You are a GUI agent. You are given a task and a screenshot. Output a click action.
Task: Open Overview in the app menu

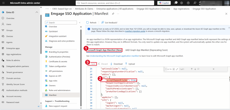tap(53, 27)
